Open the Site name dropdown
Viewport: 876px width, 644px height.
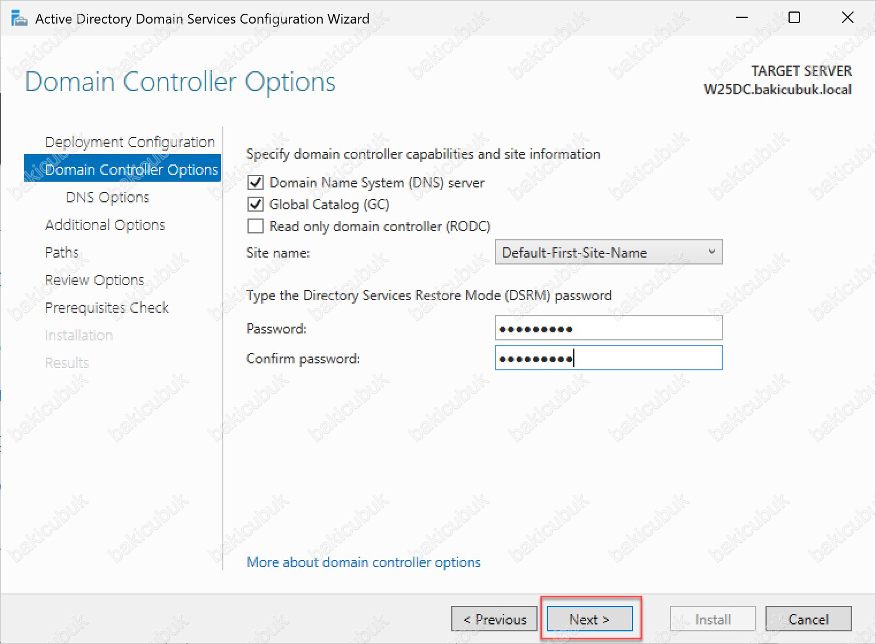tap(608, 252)
